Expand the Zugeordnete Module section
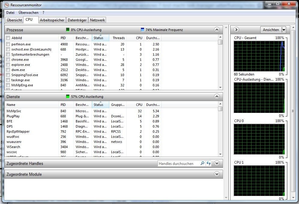Viewport: 299px width, 204px height. pos(217,174)
